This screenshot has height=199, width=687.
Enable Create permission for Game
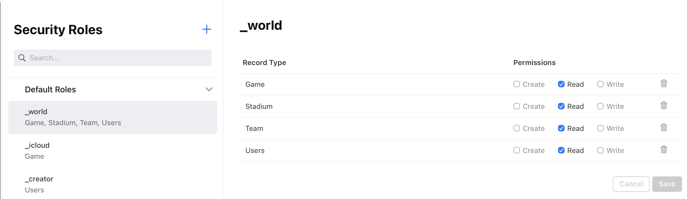(x=516, y=84)
